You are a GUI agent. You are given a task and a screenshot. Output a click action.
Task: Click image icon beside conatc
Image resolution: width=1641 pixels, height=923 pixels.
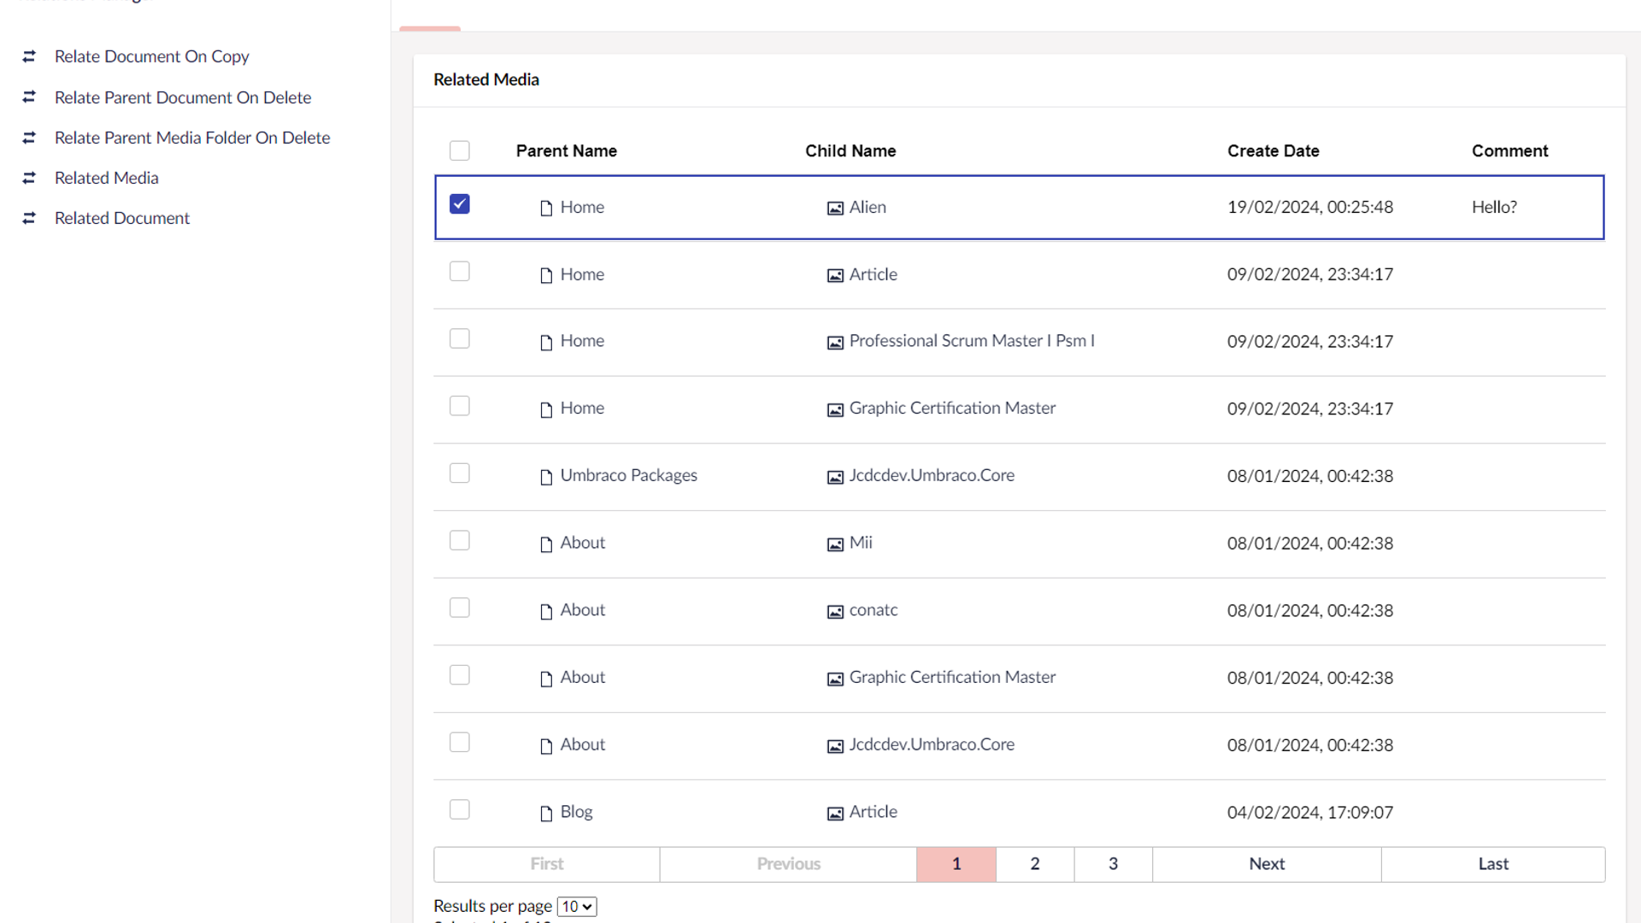835,612
